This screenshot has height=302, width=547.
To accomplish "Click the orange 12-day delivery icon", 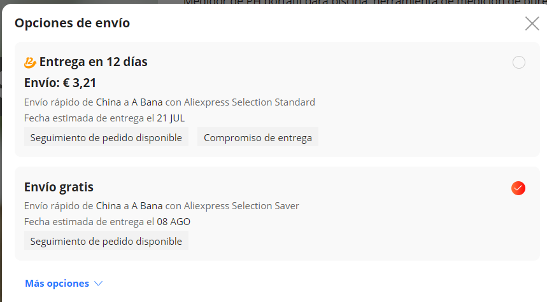I will pyautogui.click(x=30, y=62).
